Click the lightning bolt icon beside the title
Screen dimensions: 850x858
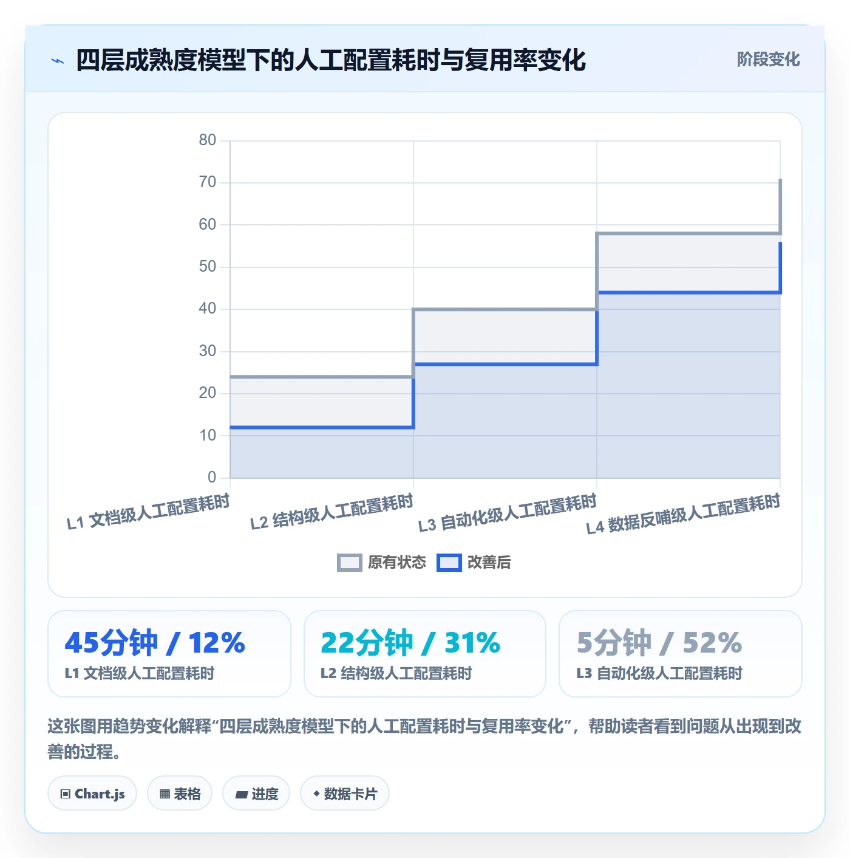point(58,61)
